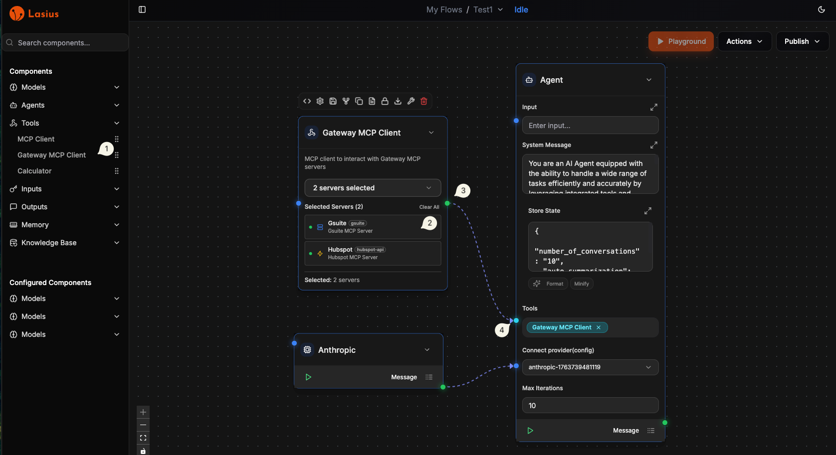836x455 pixels.
Task: Run the Anthropic node with the play icon
Action: point(308,377)
